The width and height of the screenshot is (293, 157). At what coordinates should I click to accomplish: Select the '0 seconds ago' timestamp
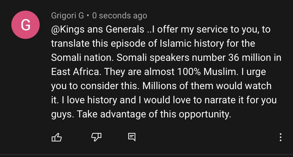pos(120,16)
